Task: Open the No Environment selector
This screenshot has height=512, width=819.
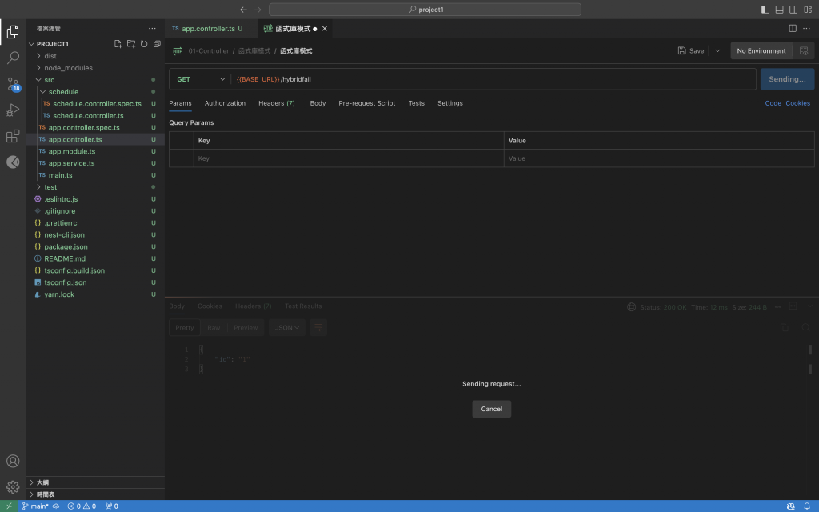Action: coord(761,50)
